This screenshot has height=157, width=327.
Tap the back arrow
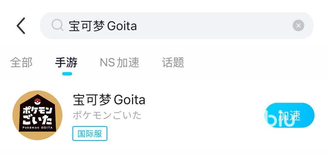[x=21, y=26]
